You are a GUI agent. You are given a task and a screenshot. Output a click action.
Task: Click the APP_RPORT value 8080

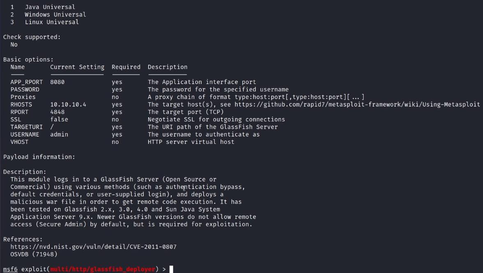[x=57, y=82]
